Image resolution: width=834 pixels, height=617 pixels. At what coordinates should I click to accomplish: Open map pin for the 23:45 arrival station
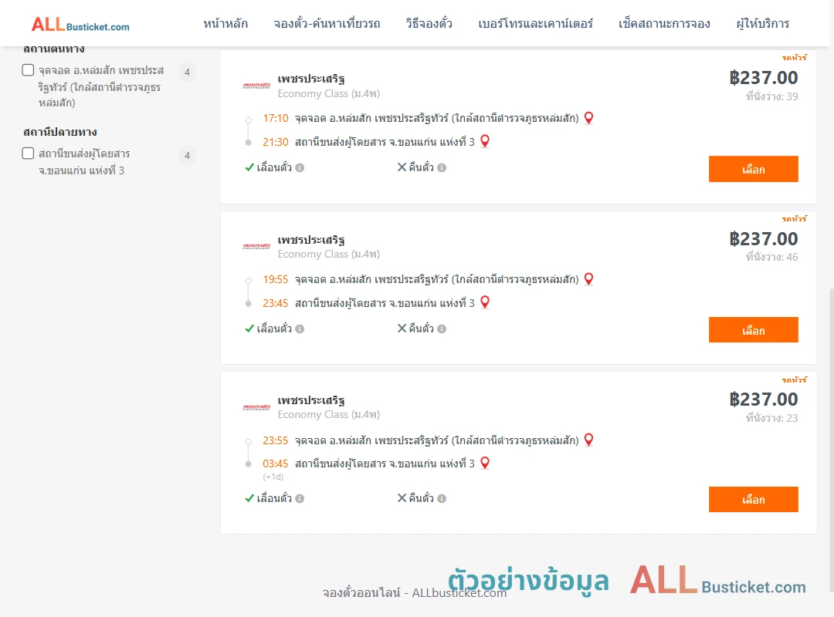tap(484, 302)
